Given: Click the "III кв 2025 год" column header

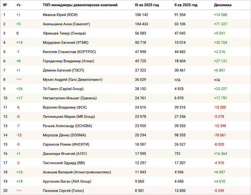Looking at the screenshot, I should [147, 5].
